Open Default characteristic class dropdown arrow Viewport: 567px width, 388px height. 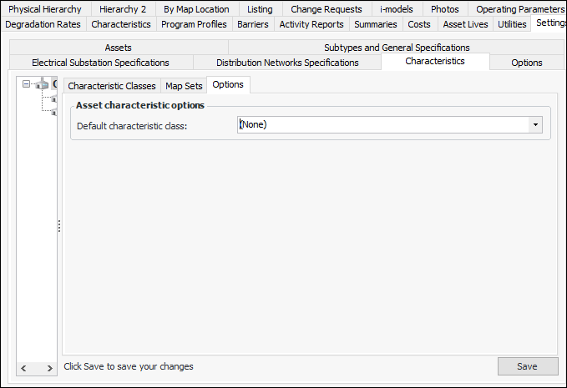coord(535,124)
